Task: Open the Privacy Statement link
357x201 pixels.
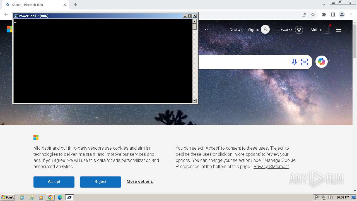Action: pyautogui.click(x=271, y=166)
